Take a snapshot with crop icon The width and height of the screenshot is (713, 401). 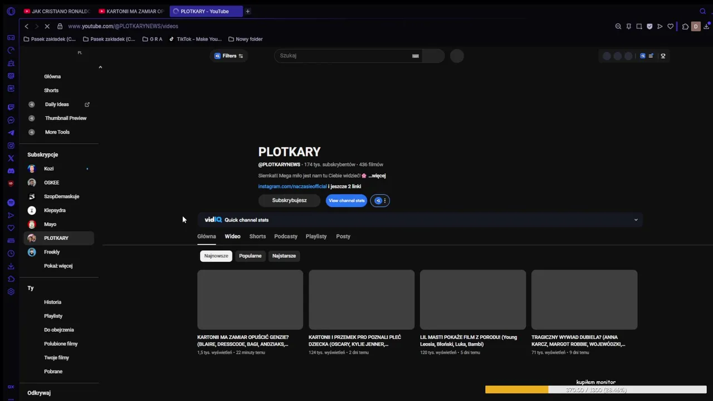(x=639, y=26)
